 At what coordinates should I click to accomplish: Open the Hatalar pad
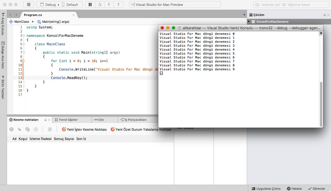click(294, 189)
